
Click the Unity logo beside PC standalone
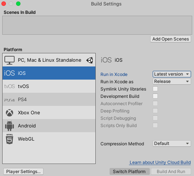pos(90,60)
